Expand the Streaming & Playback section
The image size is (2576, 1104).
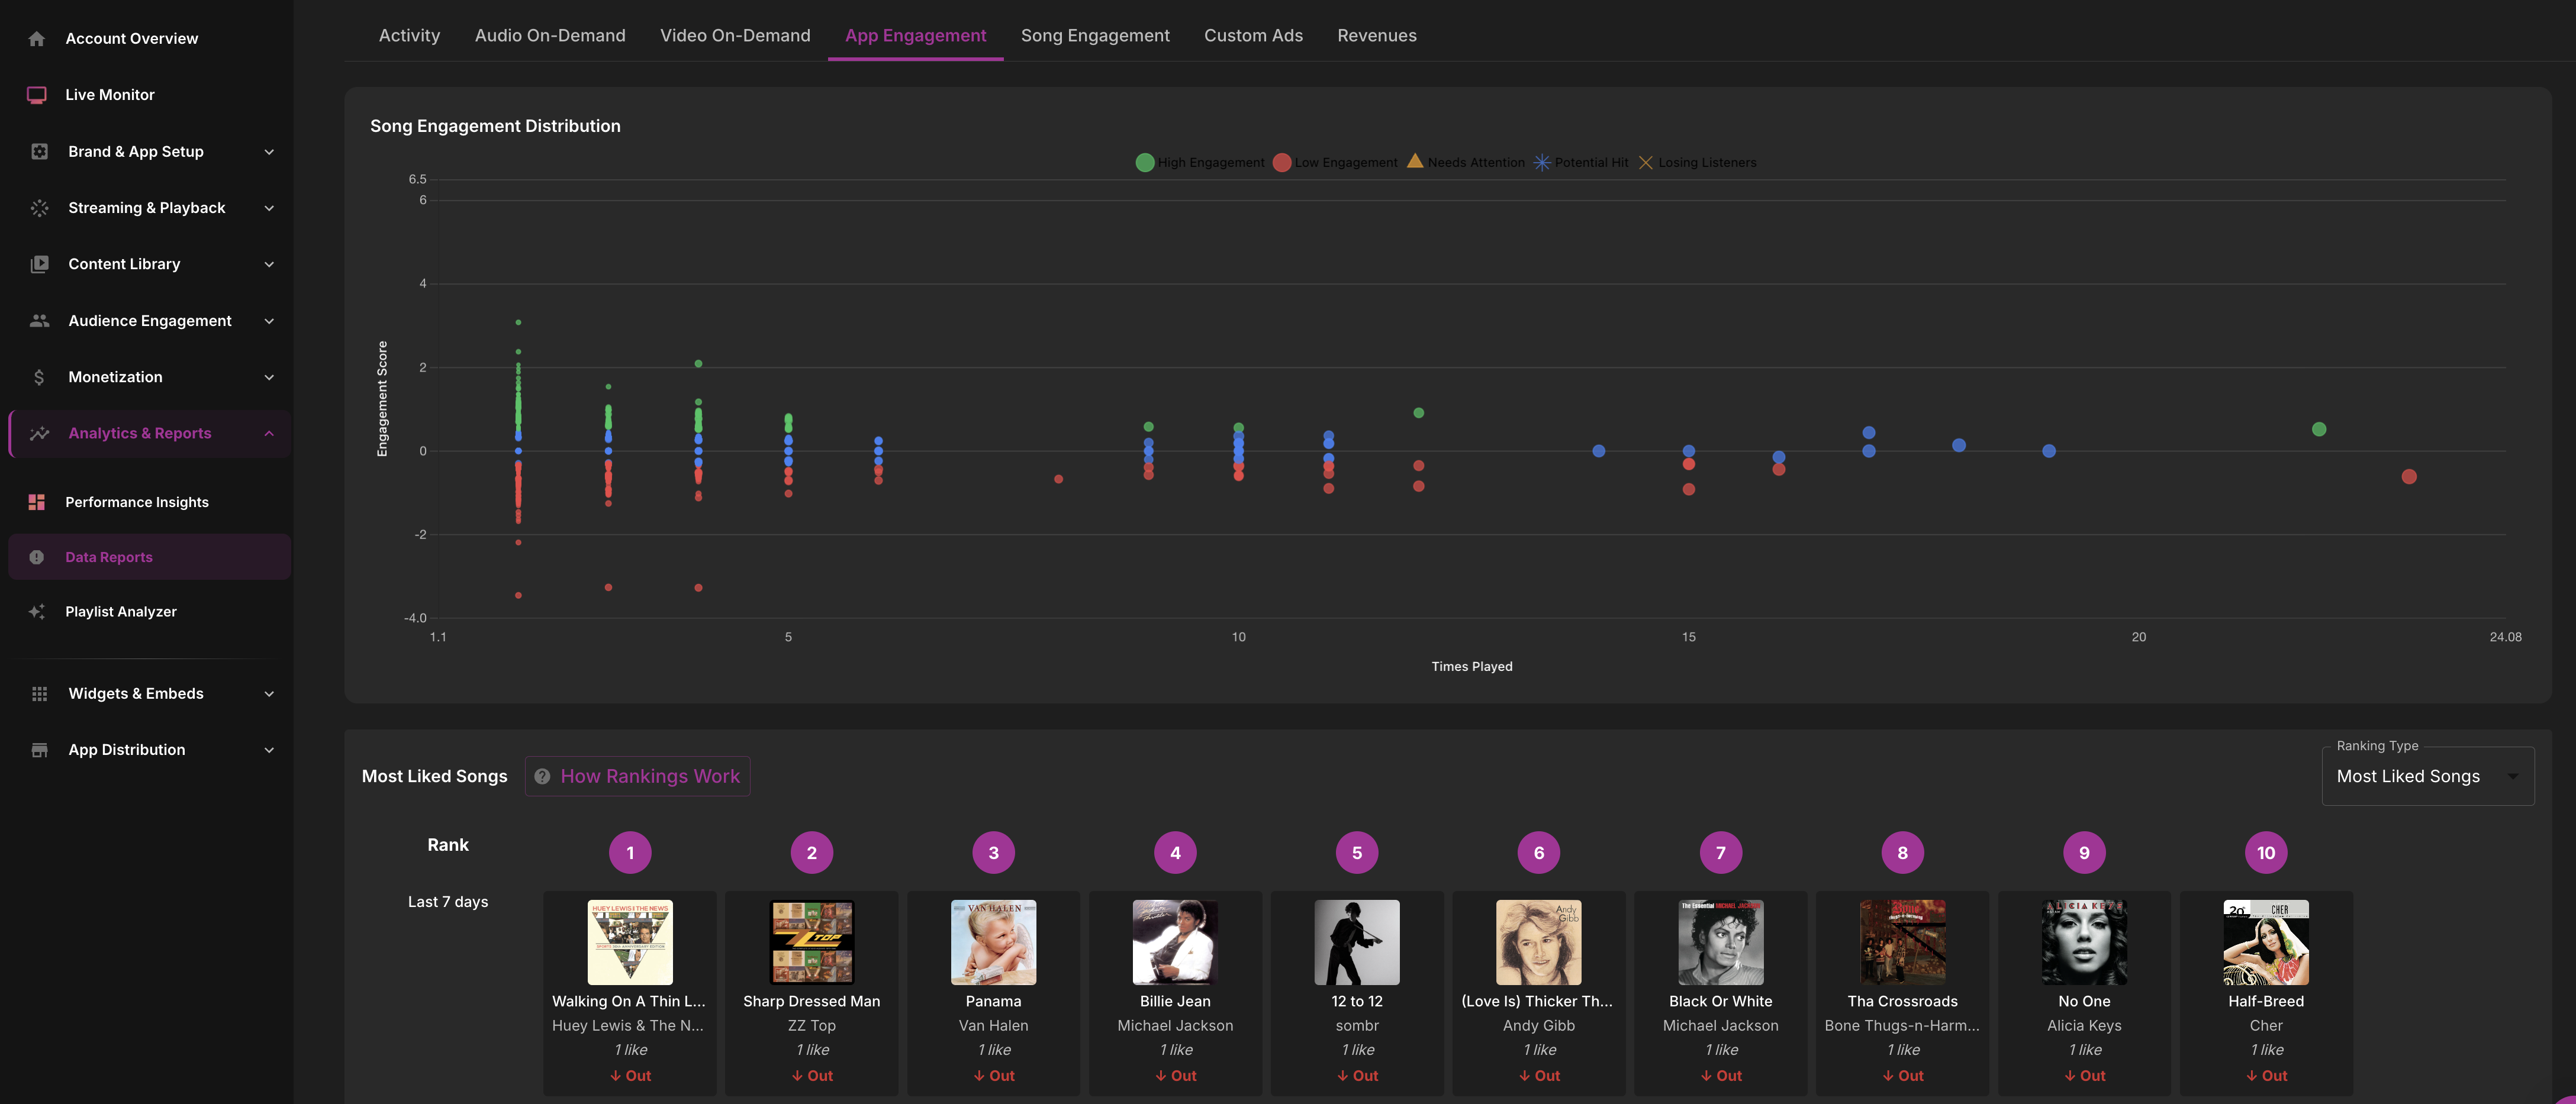[x=268, y=208]
